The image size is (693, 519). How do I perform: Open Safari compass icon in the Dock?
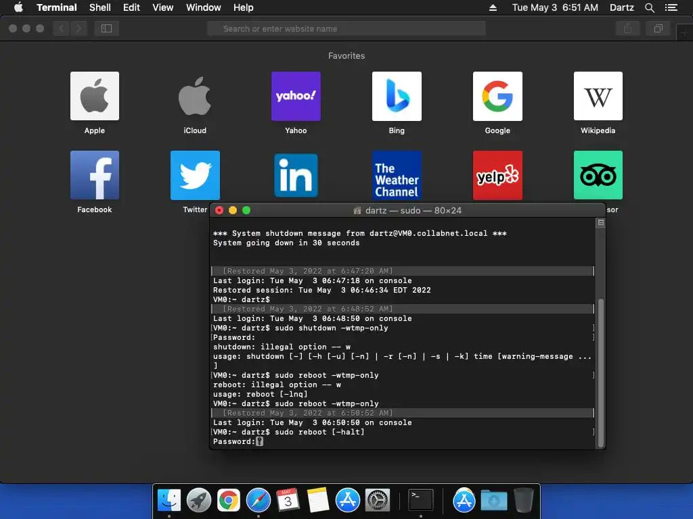pyautogui.click(x=258, y=500)
